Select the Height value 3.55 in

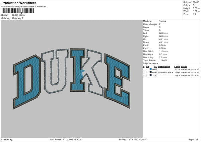coord(196,8)
